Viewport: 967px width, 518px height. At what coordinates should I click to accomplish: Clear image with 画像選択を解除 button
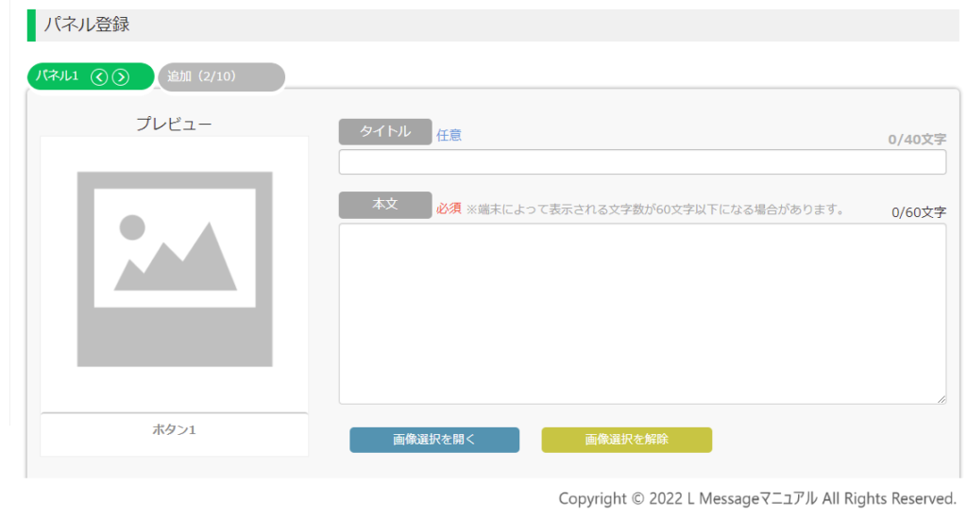pos(627,440)
